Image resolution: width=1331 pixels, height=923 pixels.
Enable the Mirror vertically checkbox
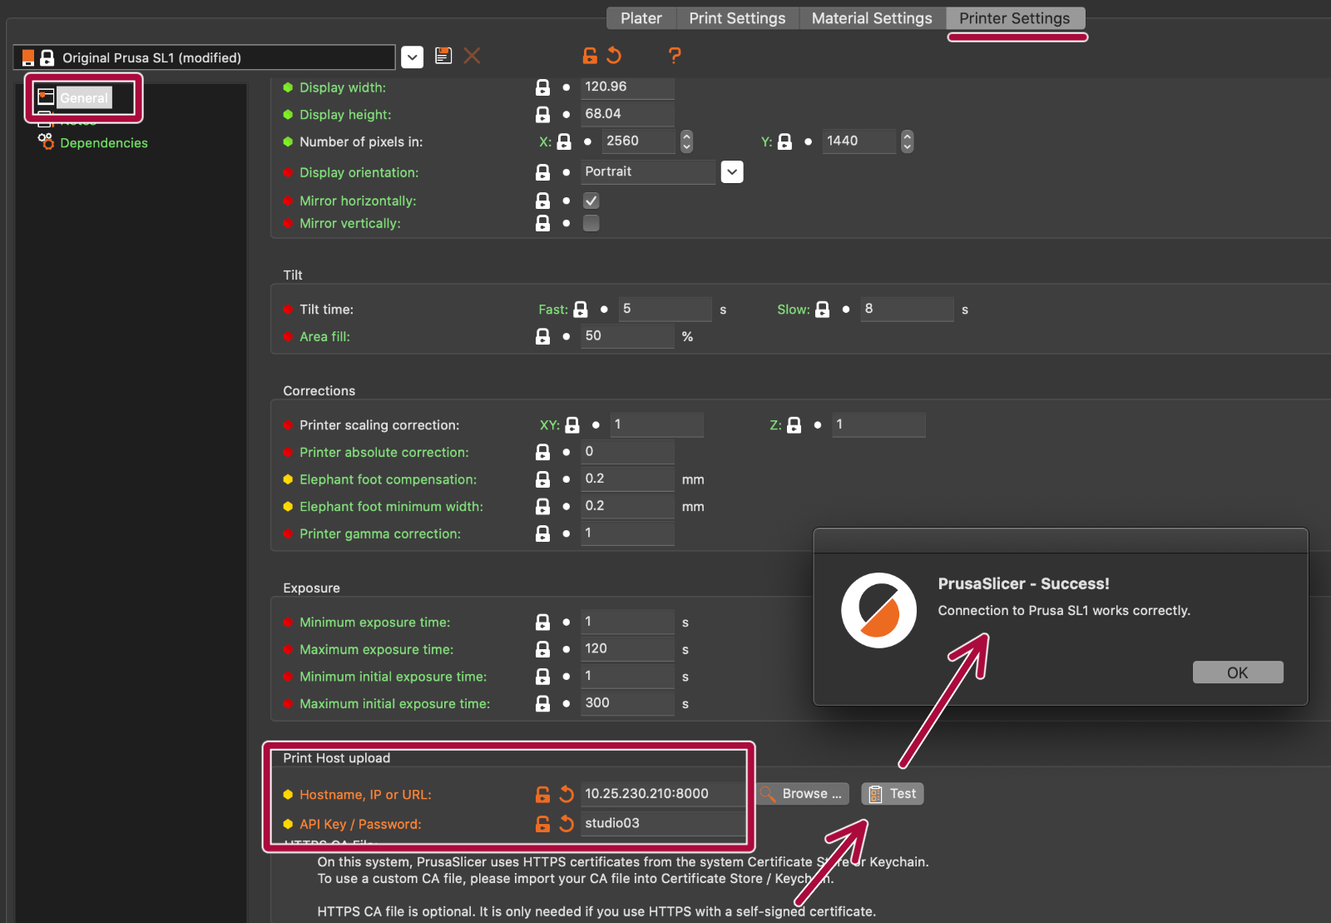tap(591, 223)
